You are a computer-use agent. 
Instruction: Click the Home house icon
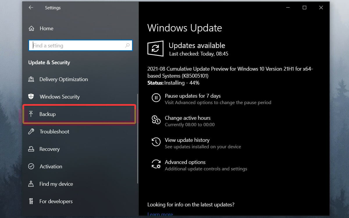tap(31, 28)
